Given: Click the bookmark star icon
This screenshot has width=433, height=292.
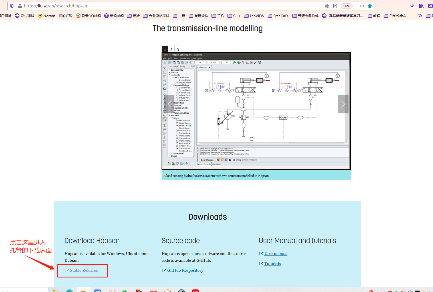Looking at the screenshot, I should (x=370, y=6).
